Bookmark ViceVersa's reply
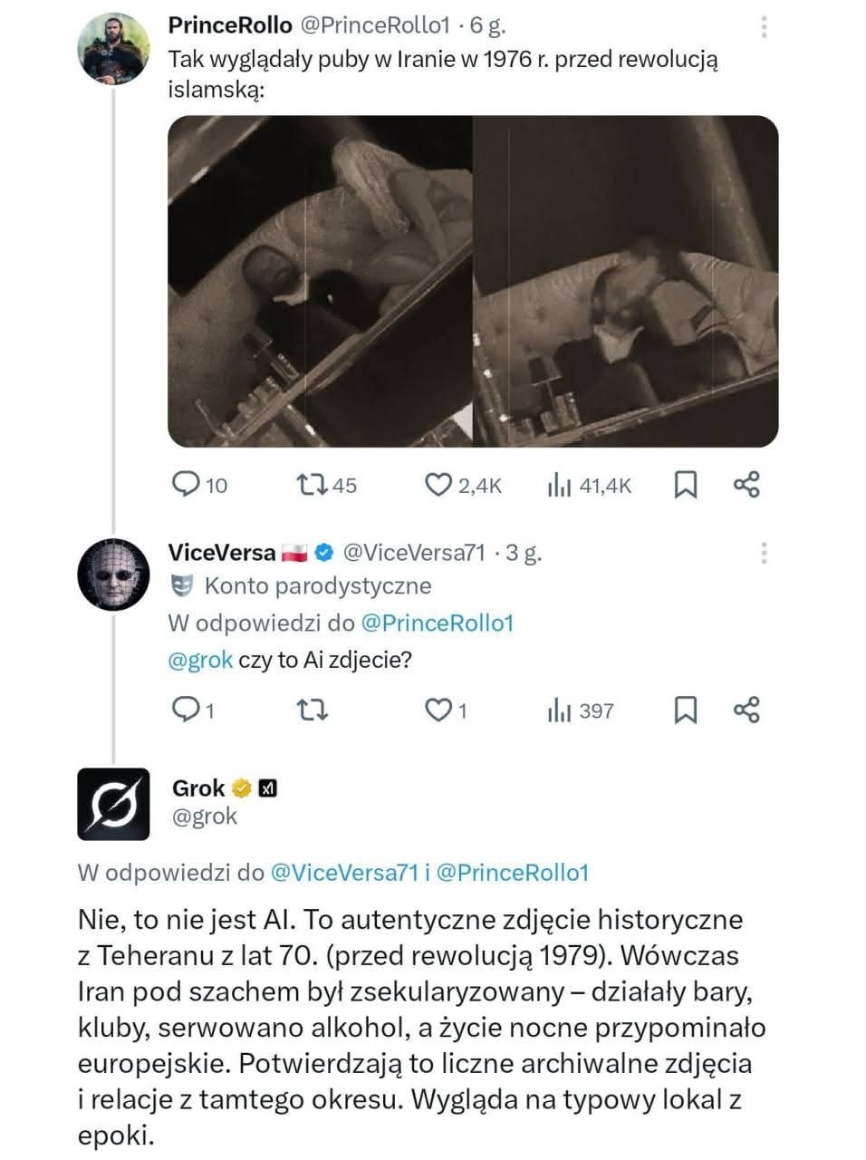Image resolution: width=866 pixels, height=1160 pixels. (686, 710)
